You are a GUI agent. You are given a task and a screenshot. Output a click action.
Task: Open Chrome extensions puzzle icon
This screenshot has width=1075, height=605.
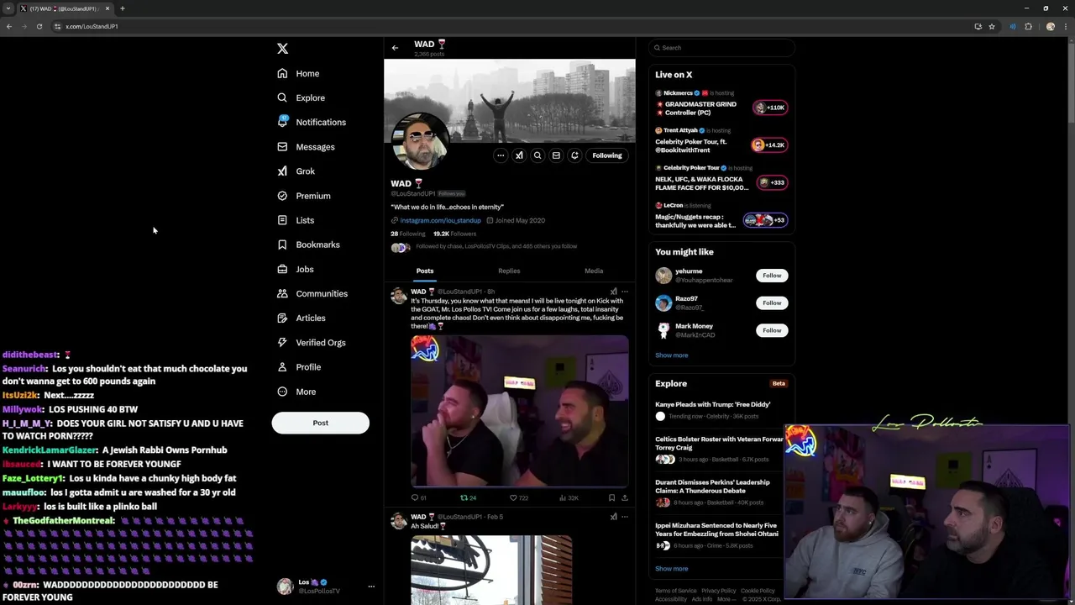click(1028, 26)
